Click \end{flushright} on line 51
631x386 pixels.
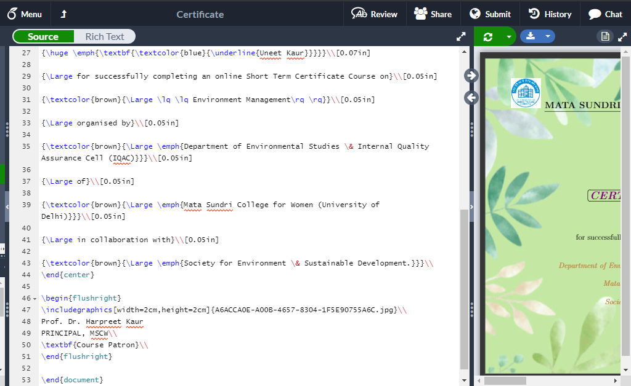[76, 356]
